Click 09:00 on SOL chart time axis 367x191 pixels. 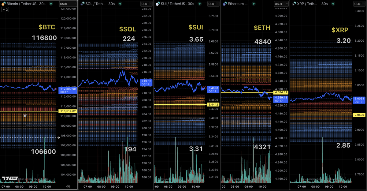115,186
